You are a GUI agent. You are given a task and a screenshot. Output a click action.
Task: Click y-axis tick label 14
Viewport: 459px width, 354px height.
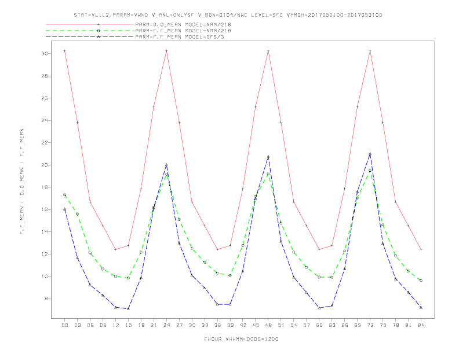[45, 232]
